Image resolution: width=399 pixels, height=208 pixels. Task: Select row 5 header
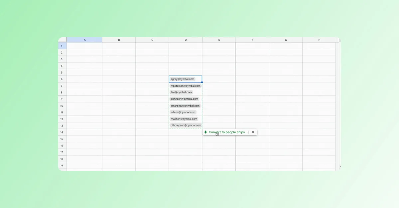tap(63, 72)
